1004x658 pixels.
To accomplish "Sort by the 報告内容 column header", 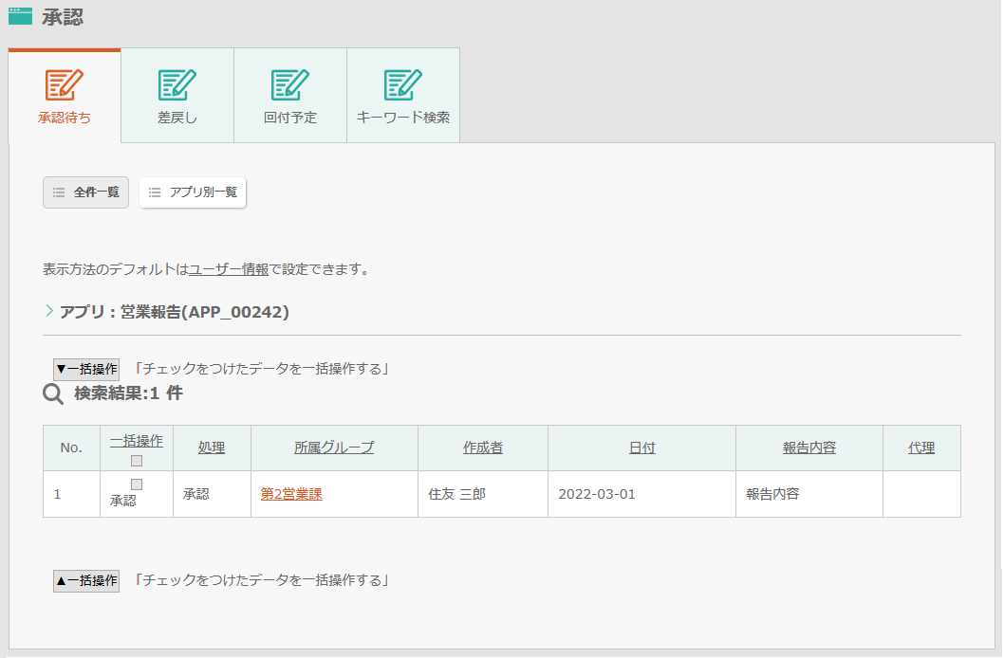I will pyautogui.click(x=809, y=448).
